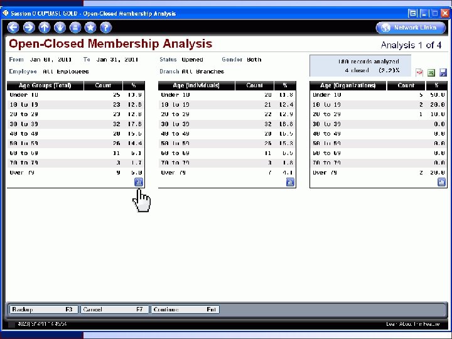Click Count header in Age Groups (Total) table
This screenshot has height=339, width=452.
103,85
